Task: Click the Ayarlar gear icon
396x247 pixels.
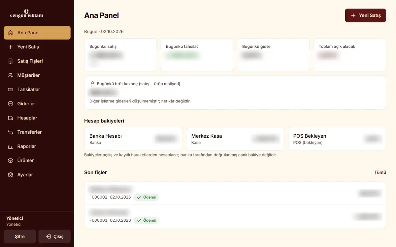Action: (x=11, y=175)
